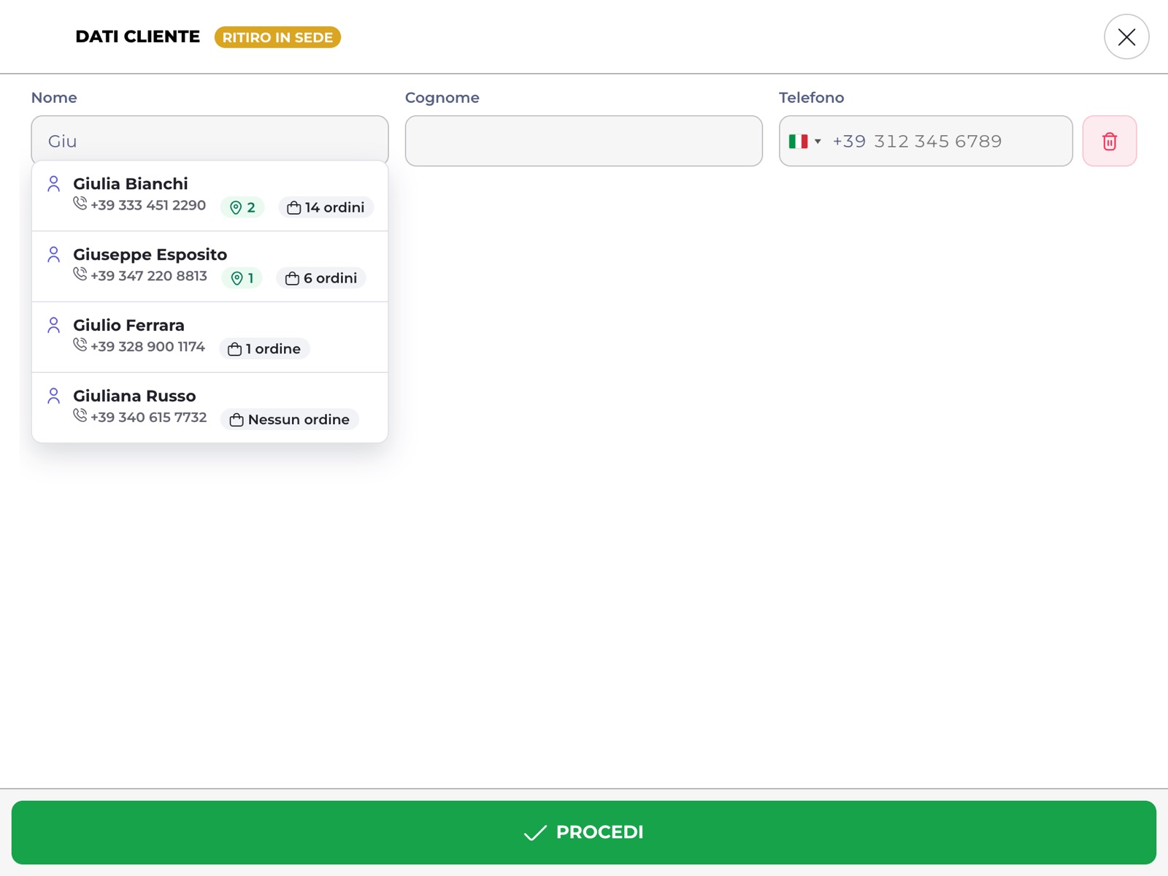Close the Dati Cliente dialog
1168x876 pixels.
click(x=1126, y=36)
